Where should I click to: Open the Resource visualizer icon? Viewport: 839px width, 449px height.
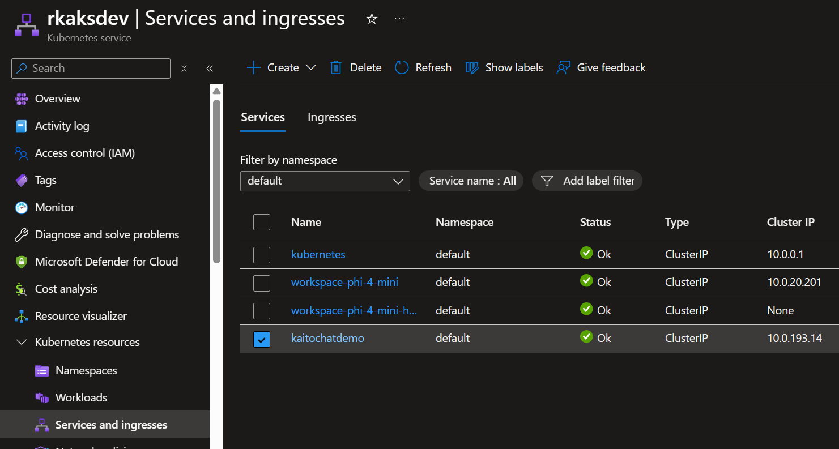click(x=21, y=316)
